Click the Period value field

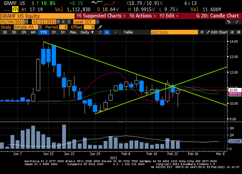[x=63, y=27]
